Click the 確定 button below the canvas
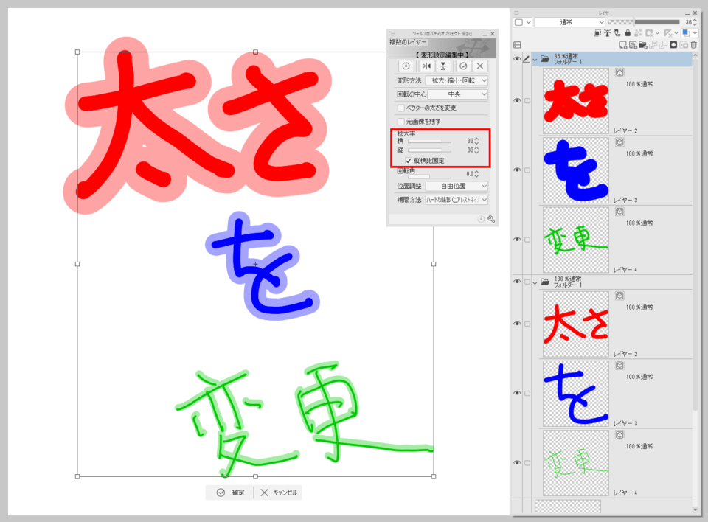 tap(228, 492)
